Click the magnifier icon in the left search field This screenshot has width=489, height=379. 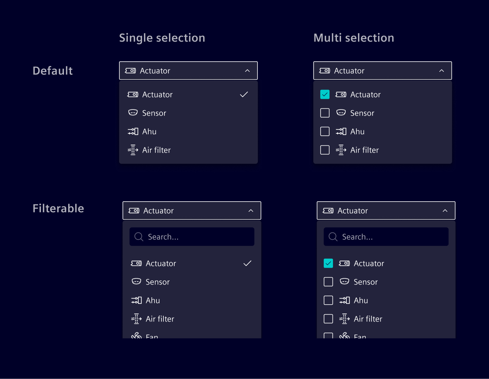[139, 236]
